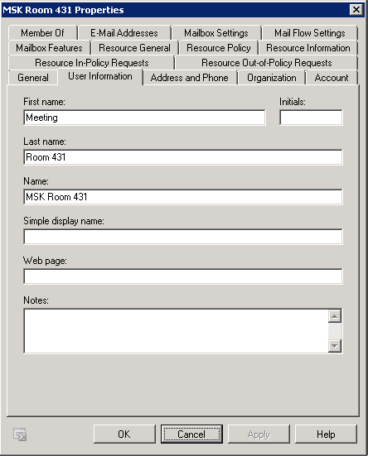Click the Help button
The image size is (368, 456).
coord(326,434)
